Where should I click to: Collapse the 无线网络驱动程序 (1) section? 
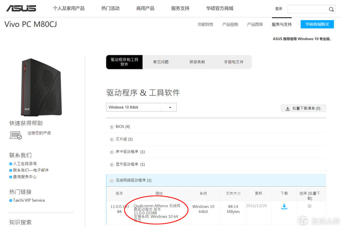112,181
